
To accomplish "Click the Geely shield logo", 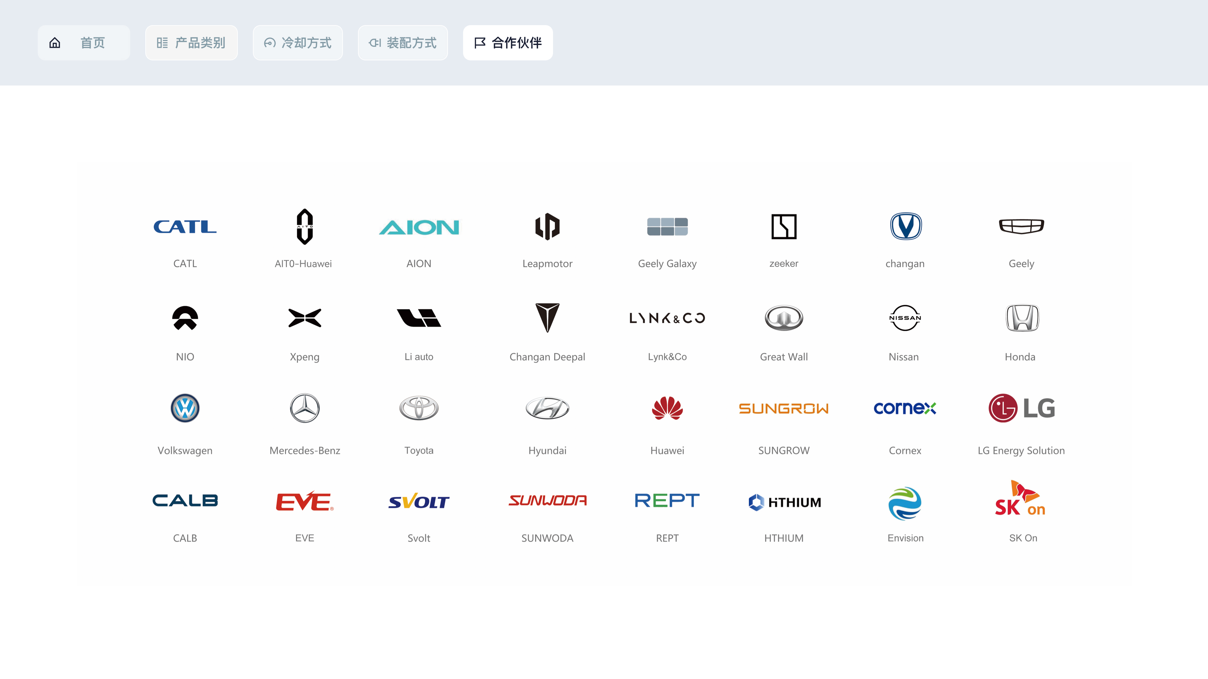I will click(x=1021, y=226).
